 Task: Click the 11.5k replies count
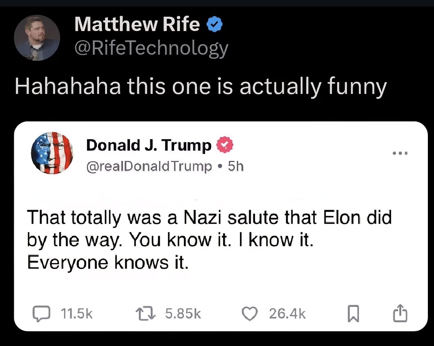point(76,314)
